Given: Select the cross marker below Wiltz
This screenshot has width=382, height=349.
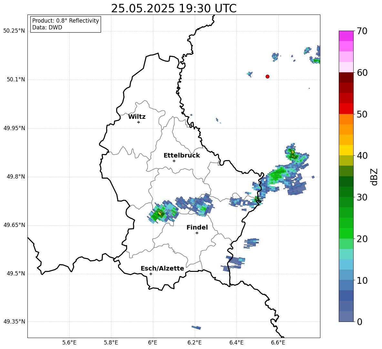Looking at the screenshot, I should (139, 122).
